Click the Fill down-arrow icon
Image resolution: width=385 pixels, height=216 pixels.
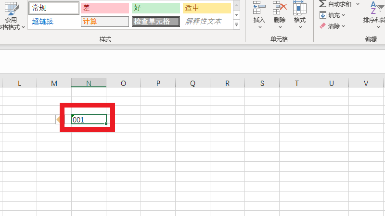[x=322, y=15]
